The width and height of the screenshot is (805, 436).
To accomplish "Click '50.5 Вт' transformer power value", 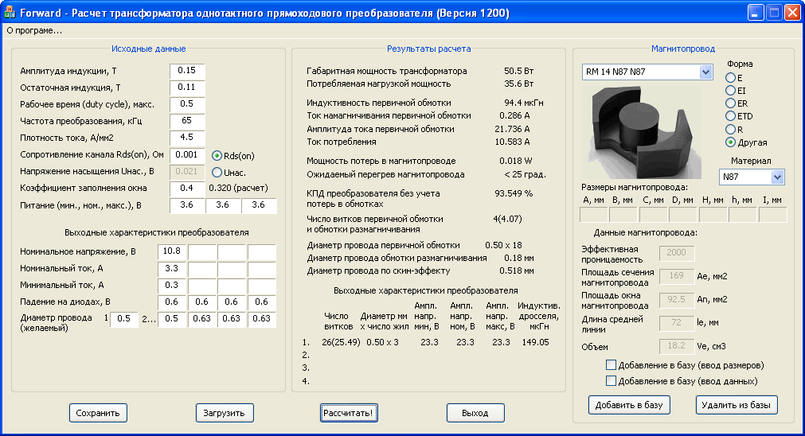I will tap(518, 72).
